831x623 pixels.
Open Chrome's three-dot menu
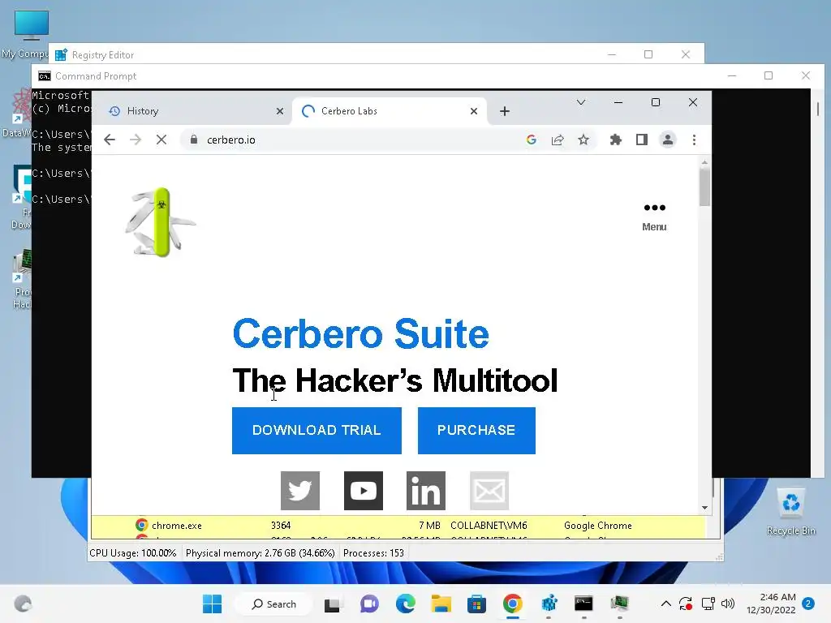[695, 140]
